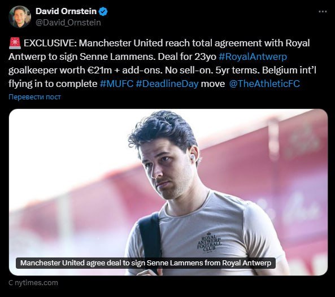Click the red siren emoji
Screen dimensions: 335x297
[15, 43]
